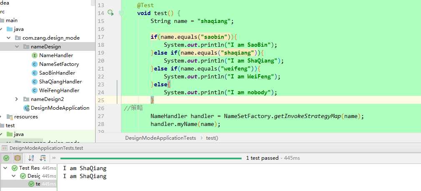Viewport: 421px width, 191px height.
Task: Place cursor on line number 25
Action: point(101,101)
